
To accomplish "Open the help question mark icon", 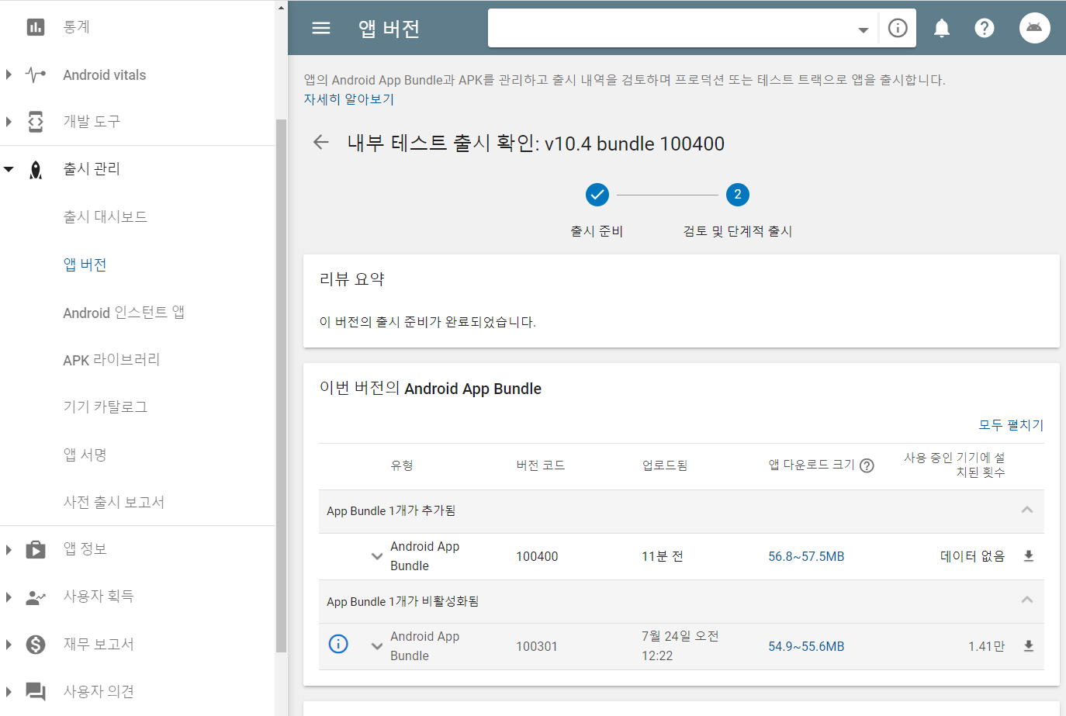I will [x=985, y=28].
